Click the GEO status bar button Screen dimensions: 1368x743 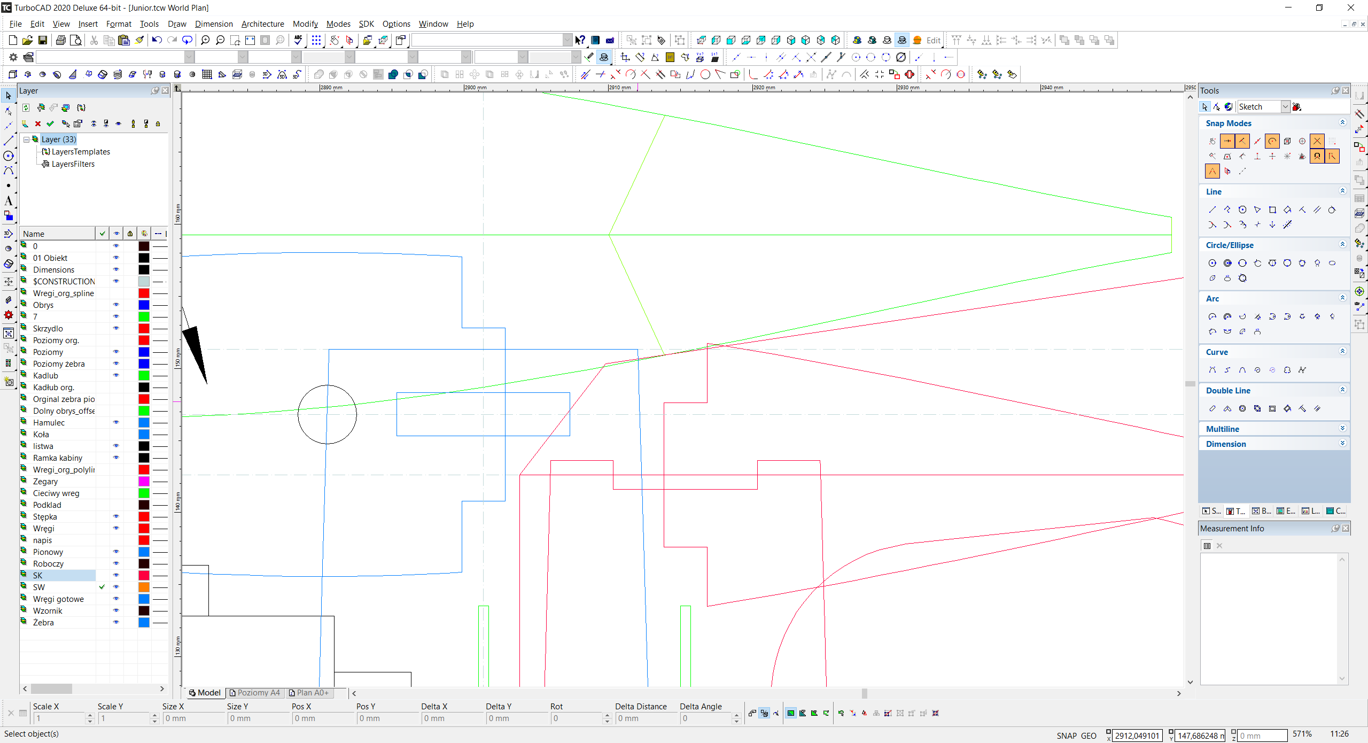(x=1089, y=736)
